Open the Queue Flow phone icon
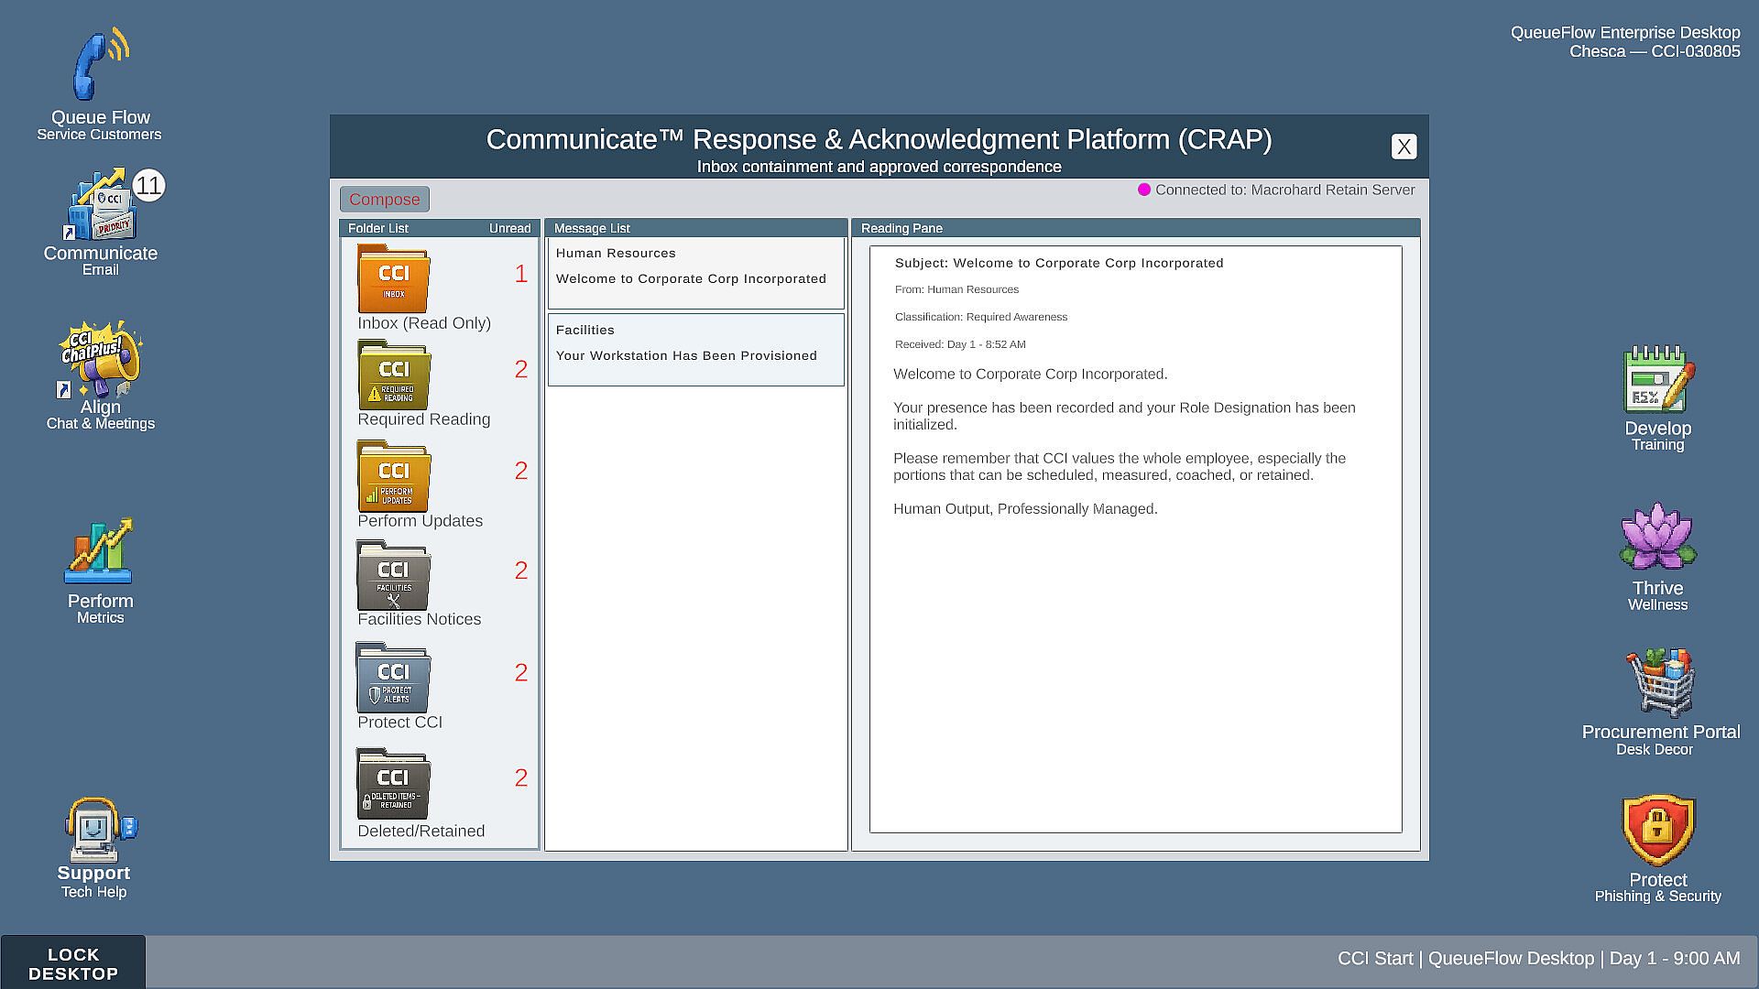This screenshot has height=989, width=1759. tap(101, 64)
